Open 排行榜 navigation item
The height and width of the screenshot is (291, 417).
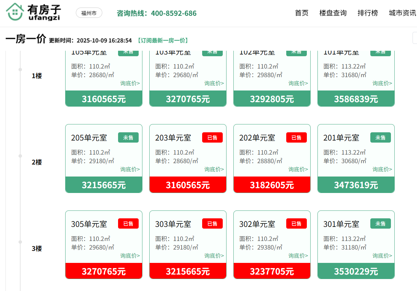tap(368, 13)
